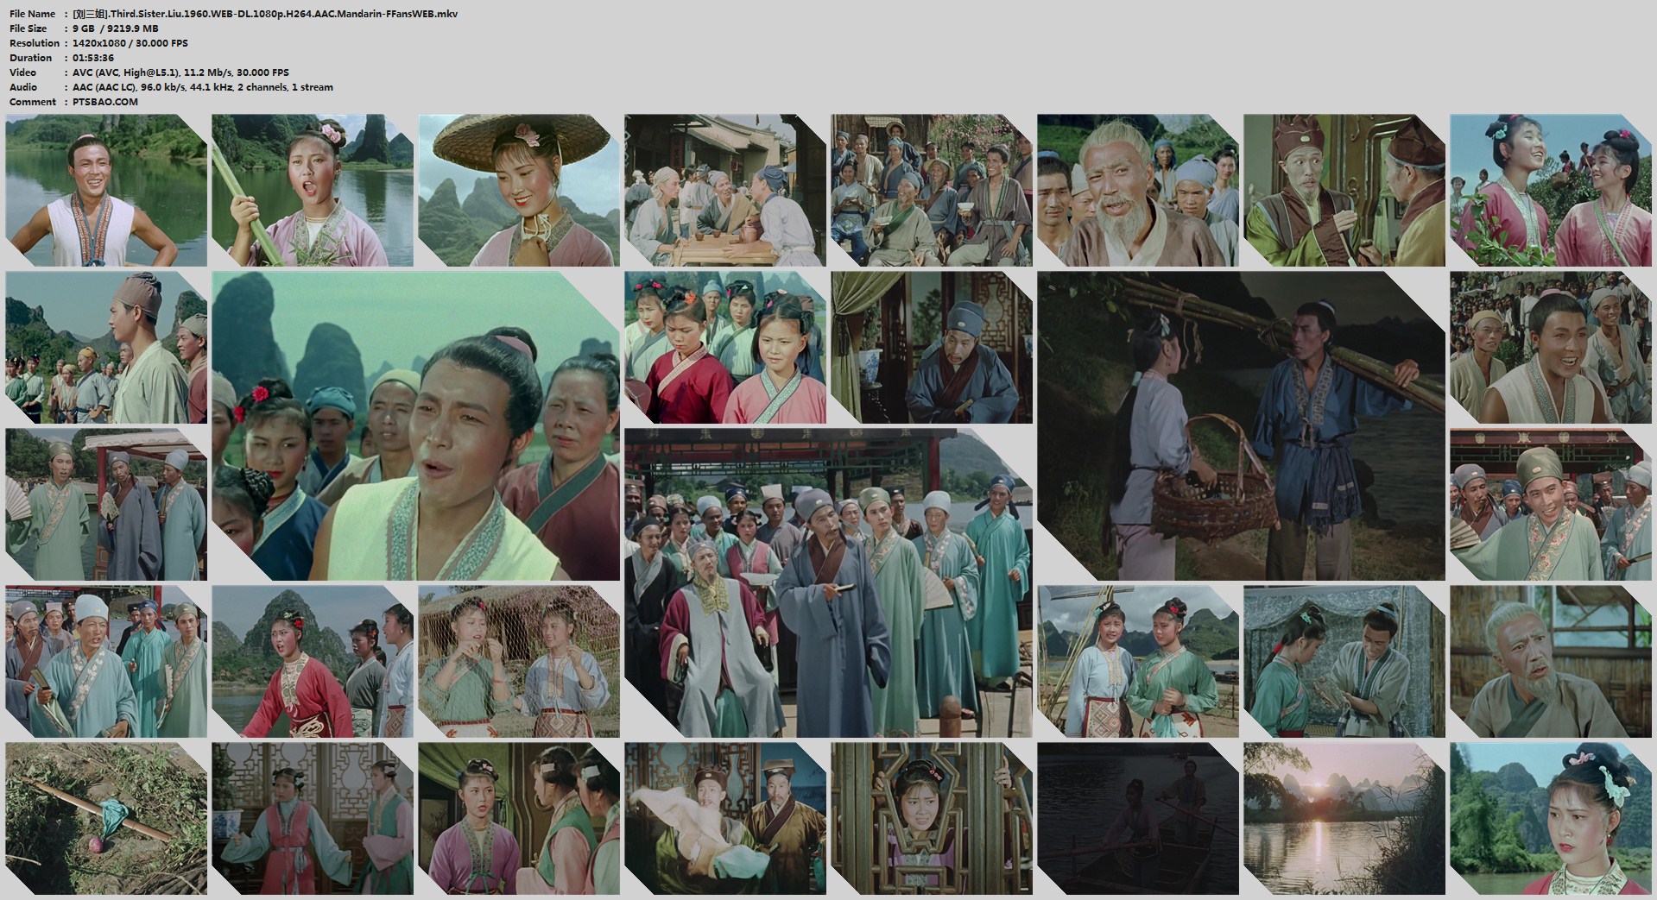Open thumbnail of seated man in blue robe indoors
The image size is (1657, 900).
pos(932,348)
